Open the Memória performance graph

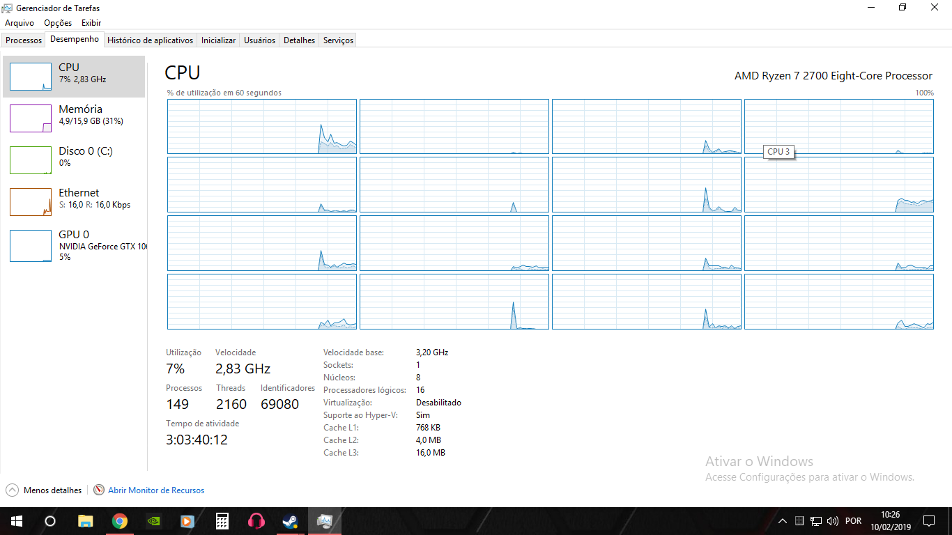coord(74,118)
